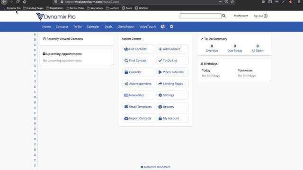Screen dimensions: 303x170
Task: Click the TestAccount name
Action: pyautogui.click(x=241, y=16)
